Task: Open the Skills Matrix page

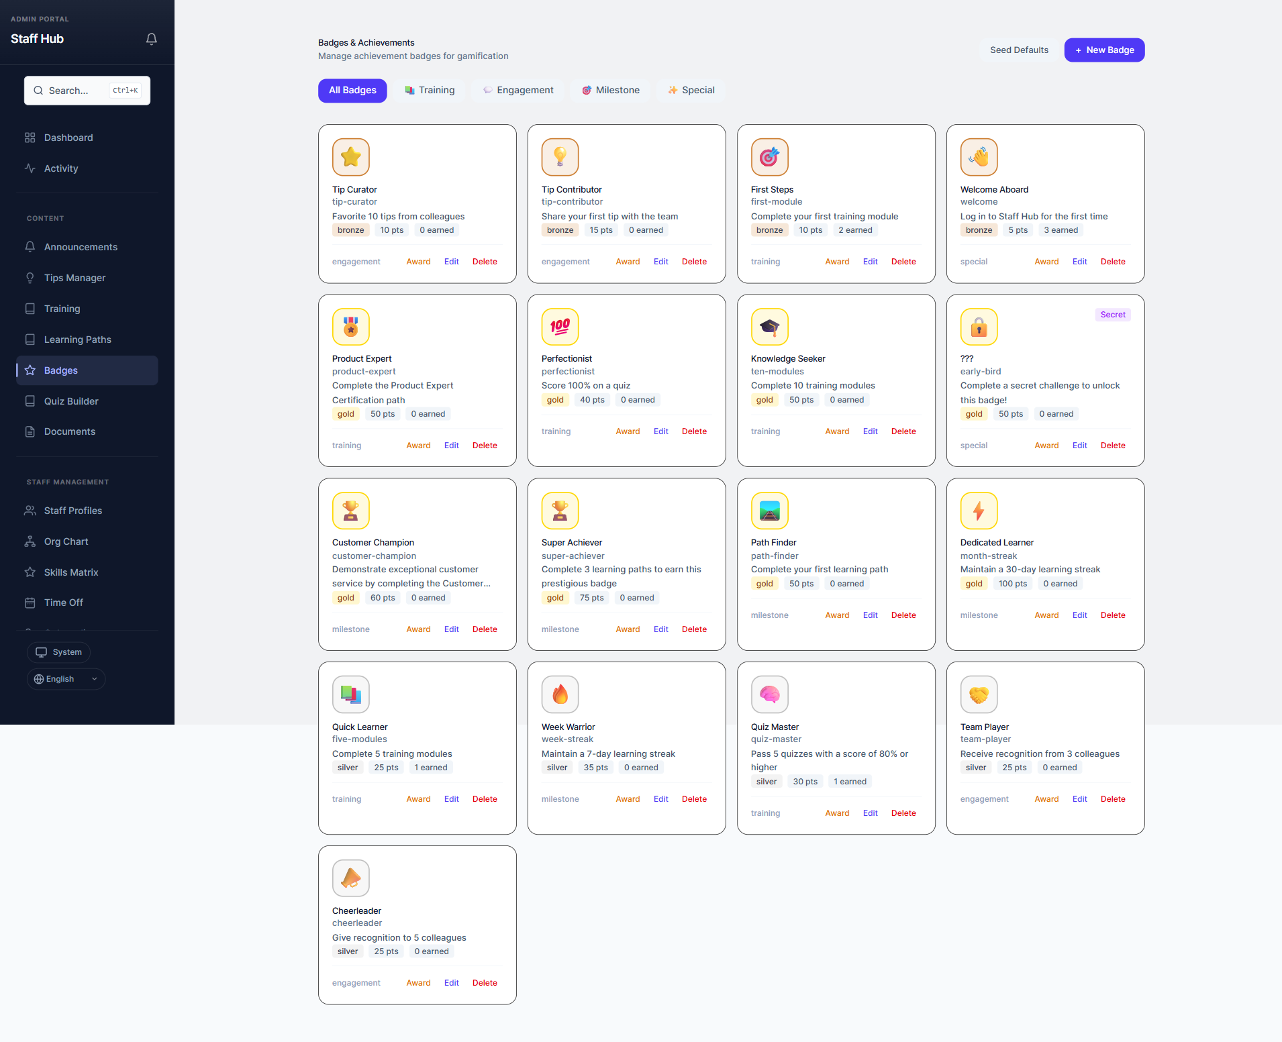Action: tap(70, 572)
